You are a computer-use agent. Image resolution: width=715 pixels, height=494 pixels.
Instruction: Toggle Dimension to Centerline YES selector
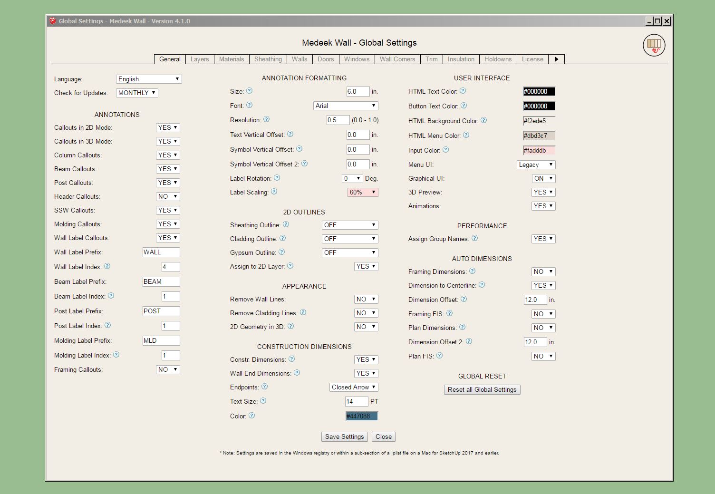click(543, 285)
